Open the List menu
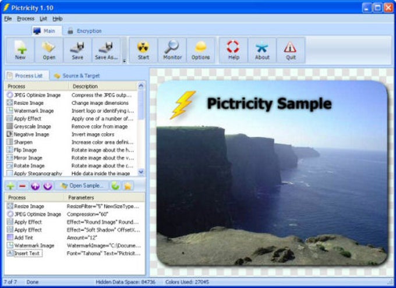This screenshot has width=396, height=288. (x=43, y=19)
